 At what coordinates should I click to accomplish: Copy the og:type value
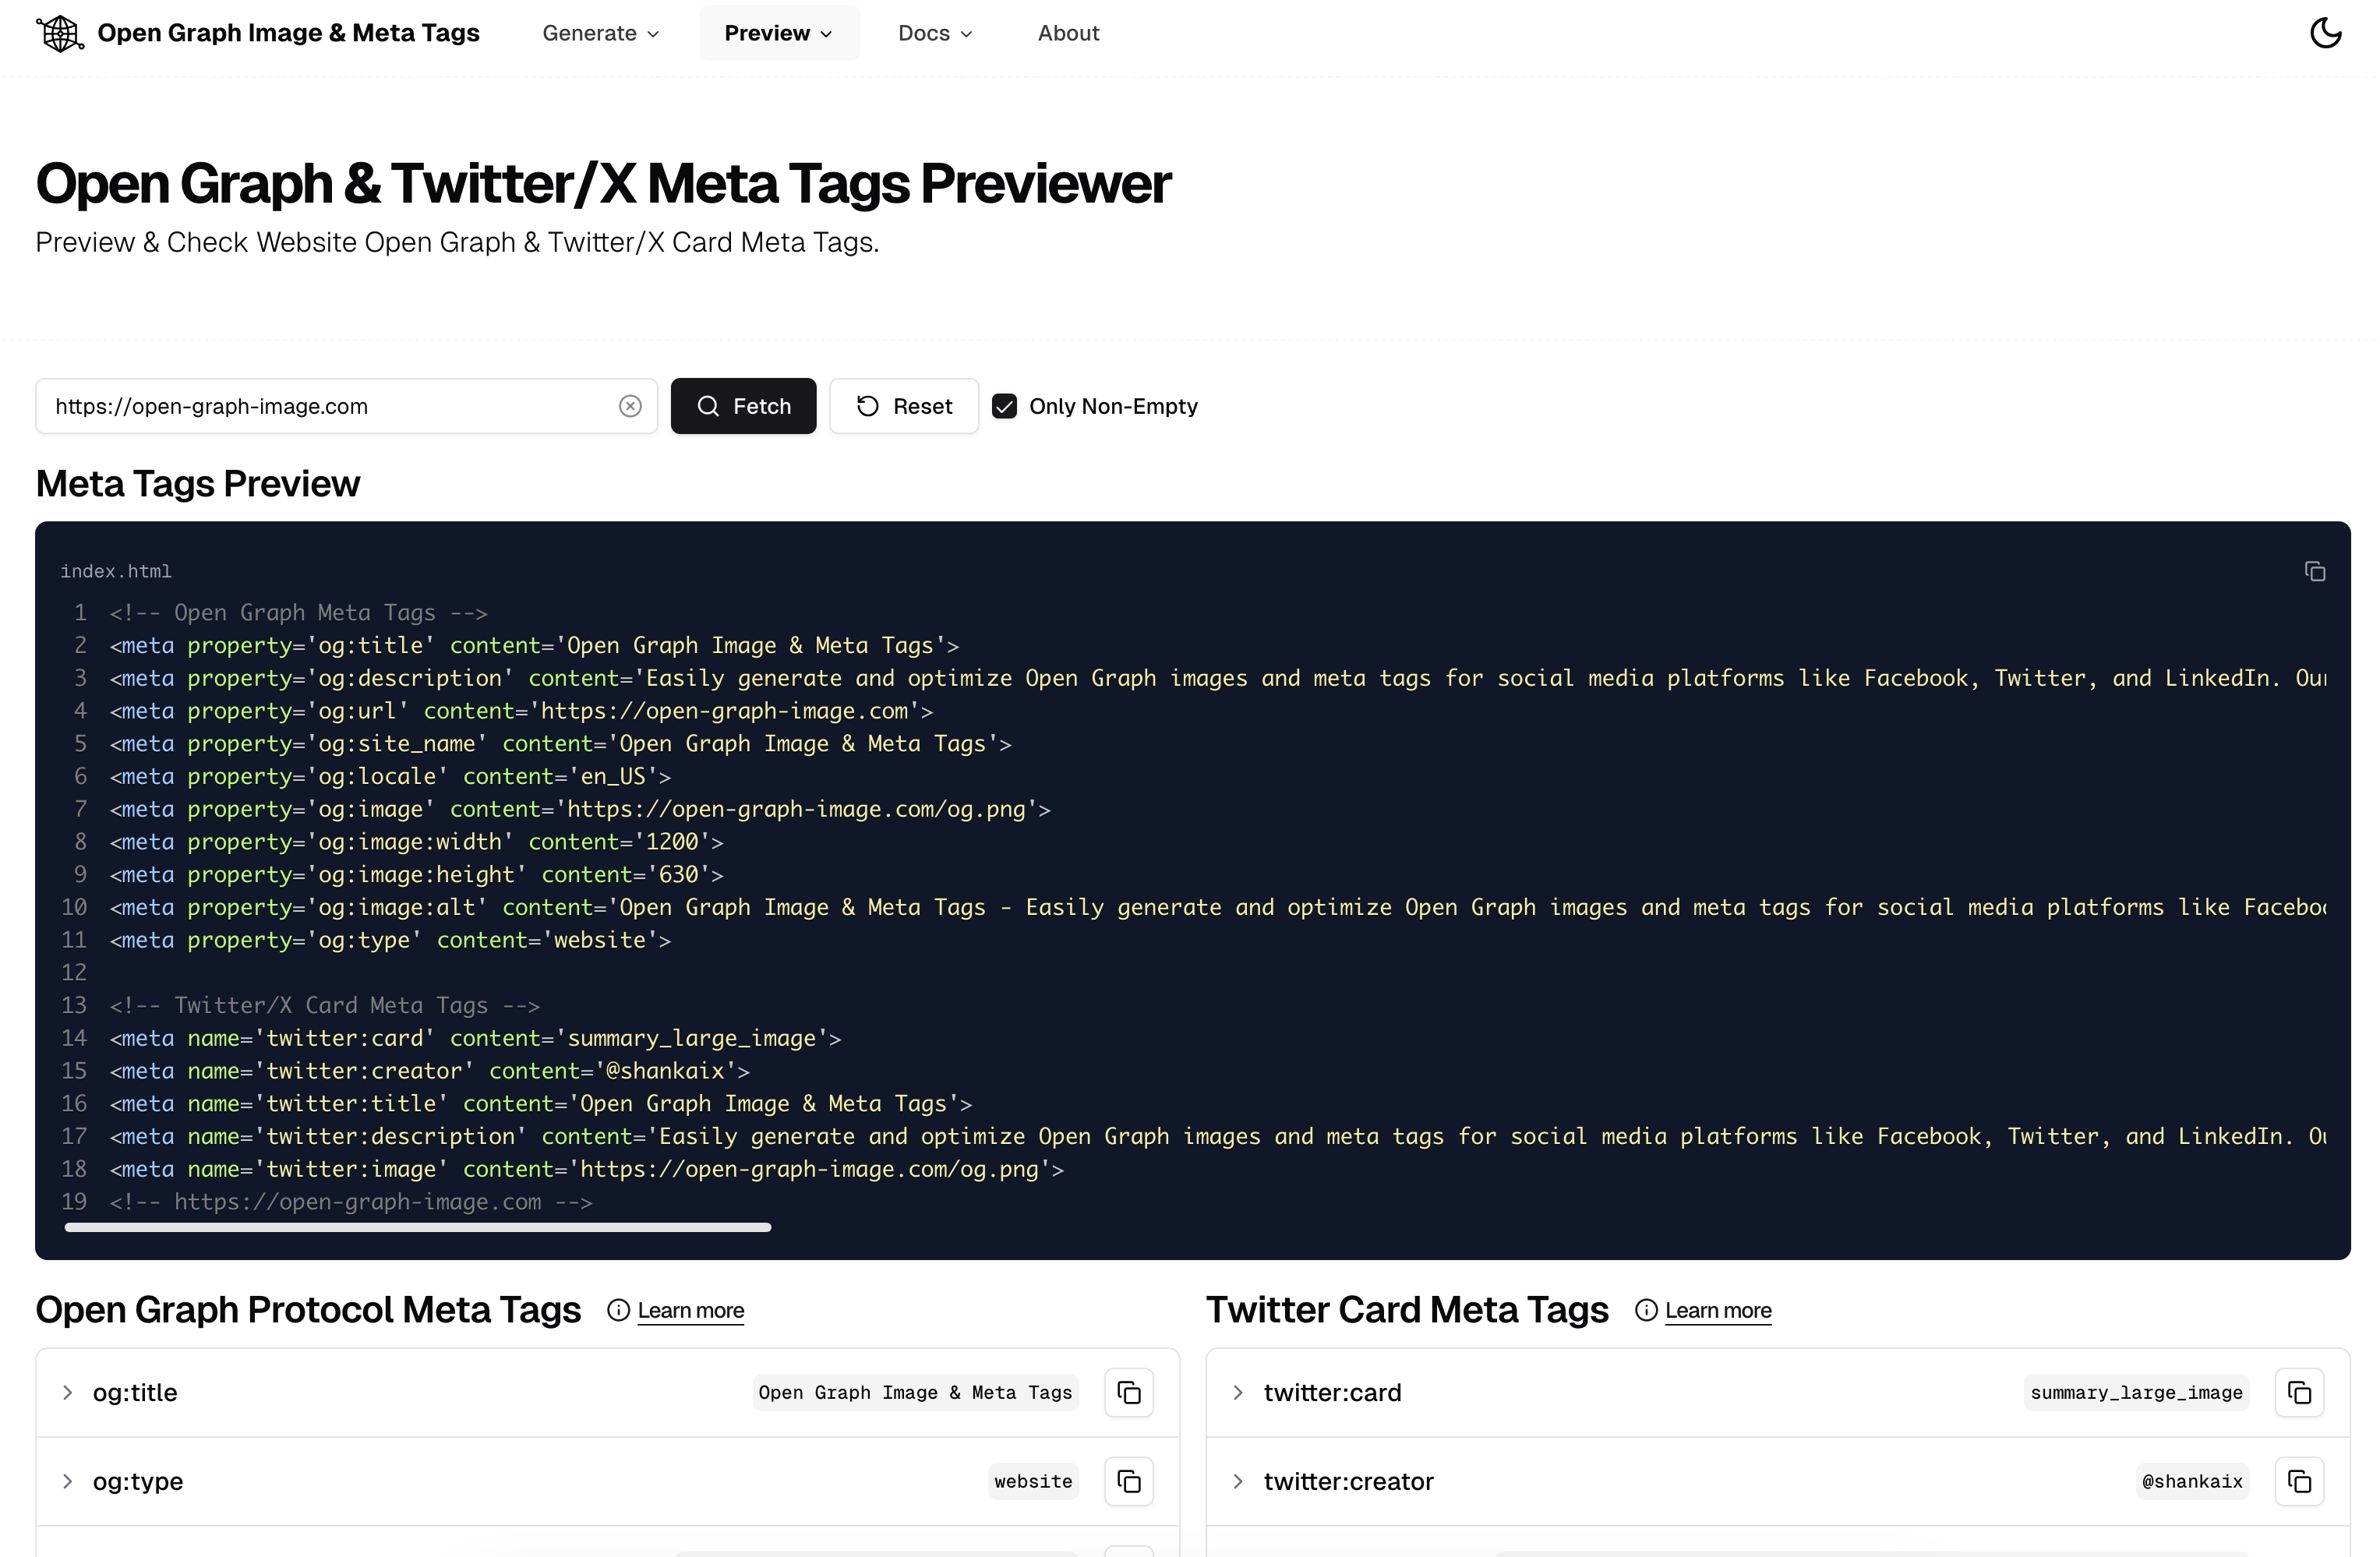pos(1128,1481)
